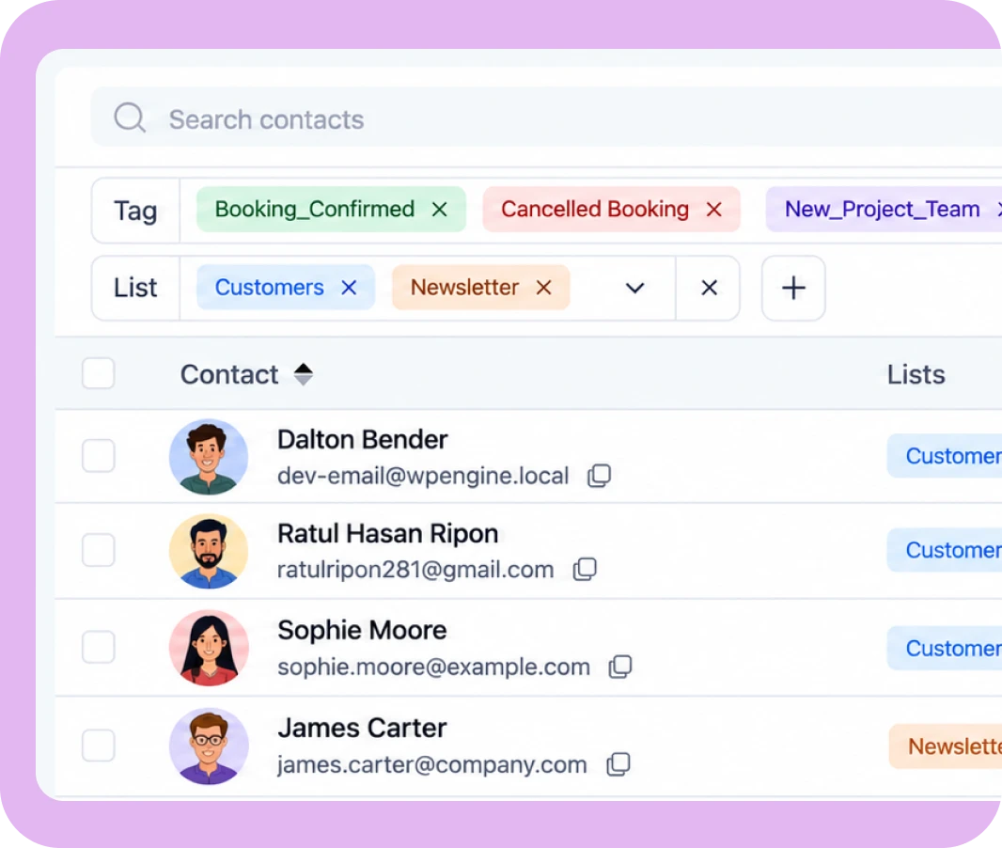
Task: Open contact Dalton Bender by name
Action: [x=362, y=440]
